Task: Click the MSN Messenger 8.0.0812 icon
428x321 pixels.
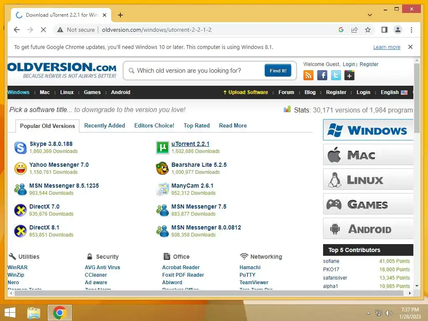Action: click(x=163, y=231)
